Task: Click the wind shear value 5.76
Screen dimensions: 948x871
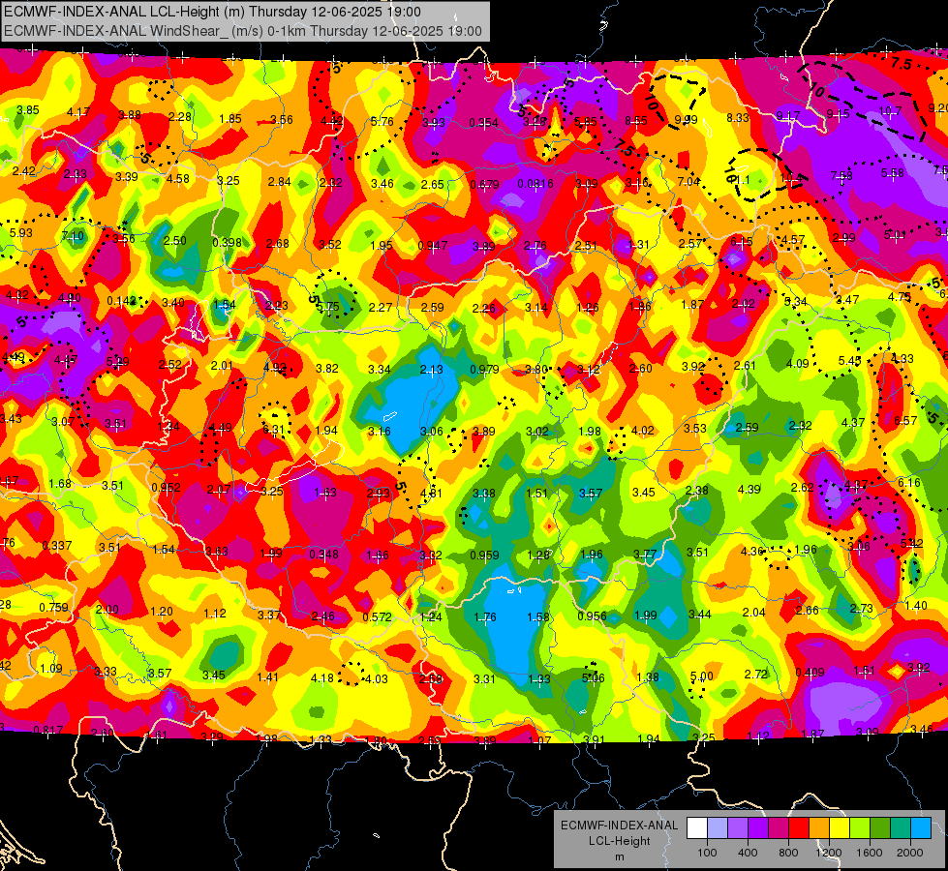Action: (x=382, y=122)
